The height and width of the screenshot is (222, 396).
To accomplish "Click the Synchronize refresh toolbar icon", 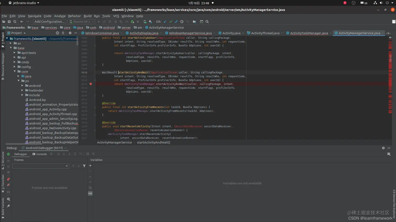I will [x=15, y=22].
